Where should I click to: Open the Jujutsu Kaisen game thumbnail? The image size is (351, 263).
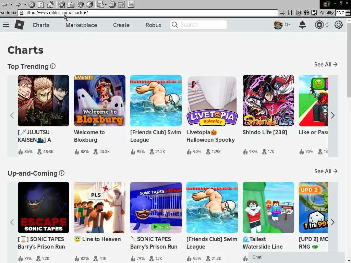coord(44,101)
